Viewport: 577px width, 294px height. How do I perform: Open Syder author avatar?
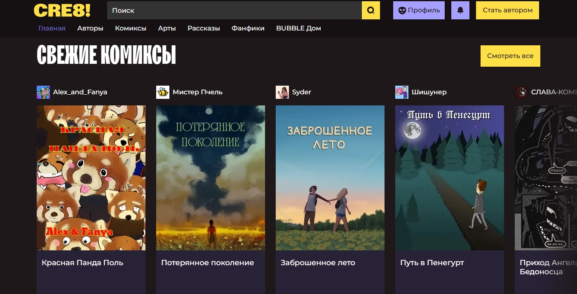pyautogui.click(x=282, y=92)
